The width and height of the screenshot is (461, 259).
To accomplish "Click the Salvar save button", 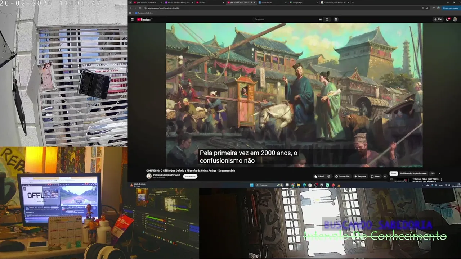I will (375, 176).
